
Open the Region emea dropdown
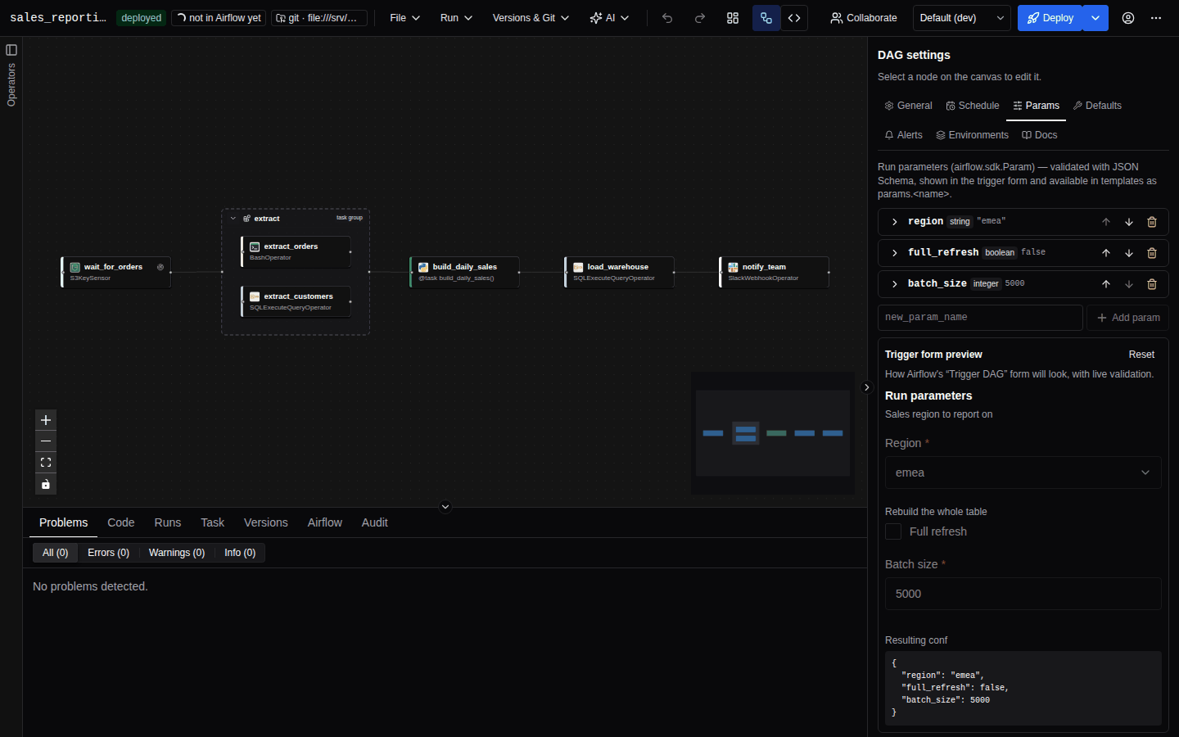(1023, 472)
